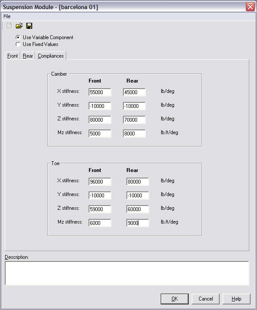Click Camber Front X stiffness field

100,92
